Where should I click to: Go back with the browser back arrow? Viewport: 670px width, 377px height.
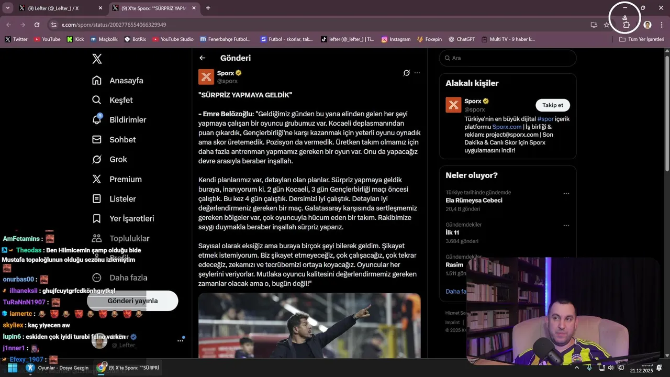pyautogui.click(x=8, y=25)
